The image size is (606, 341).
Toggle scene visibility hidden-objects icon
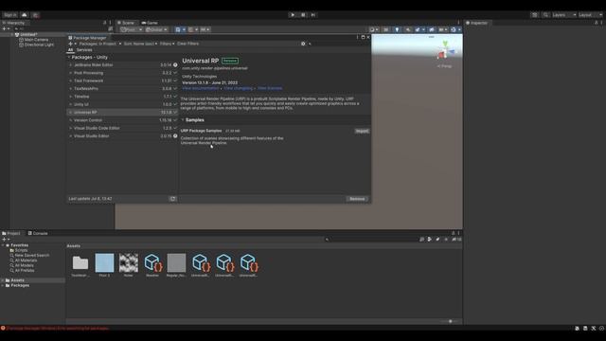(432, 29)
